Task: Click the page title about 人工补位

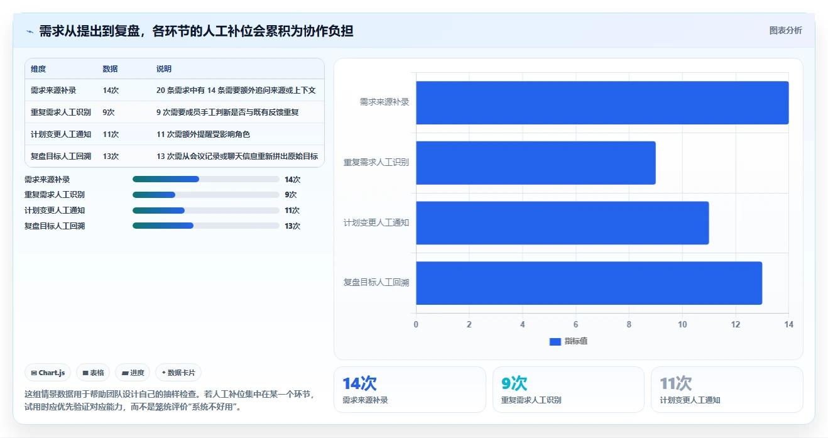Action: pyautogui.click(x=196, y=31)
